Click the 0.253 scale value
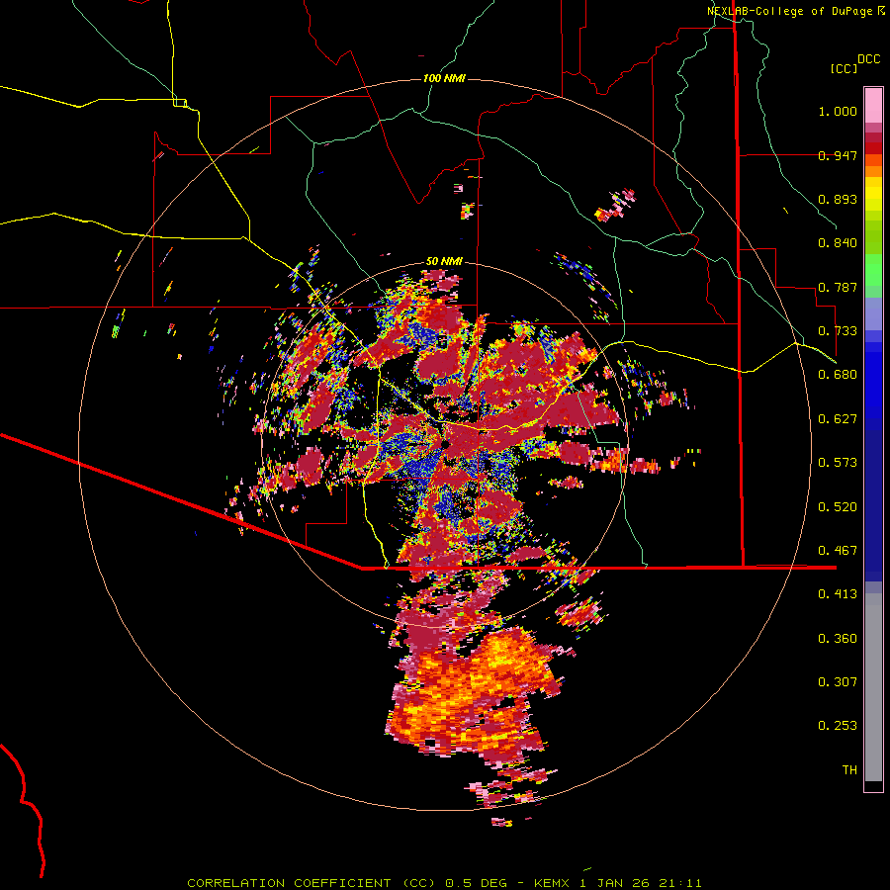 tap(838, 726)
